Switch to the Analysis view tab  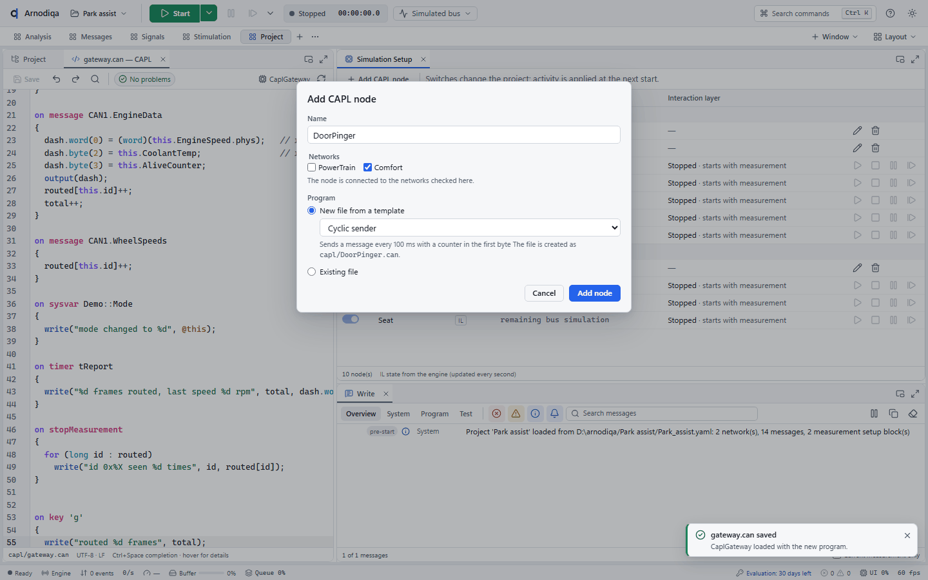32,37
